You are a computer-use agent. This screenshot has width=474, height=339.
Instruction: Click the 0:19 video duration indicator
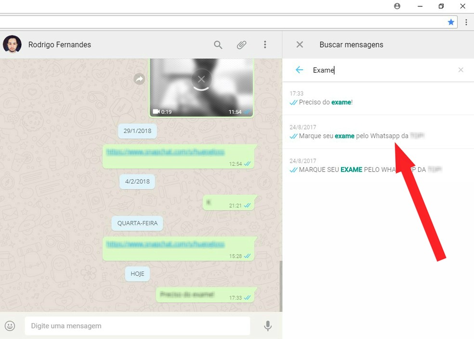pos(162,112)
